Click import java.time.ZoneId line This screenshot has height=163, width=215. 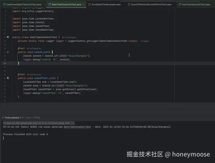pos(29,22)
